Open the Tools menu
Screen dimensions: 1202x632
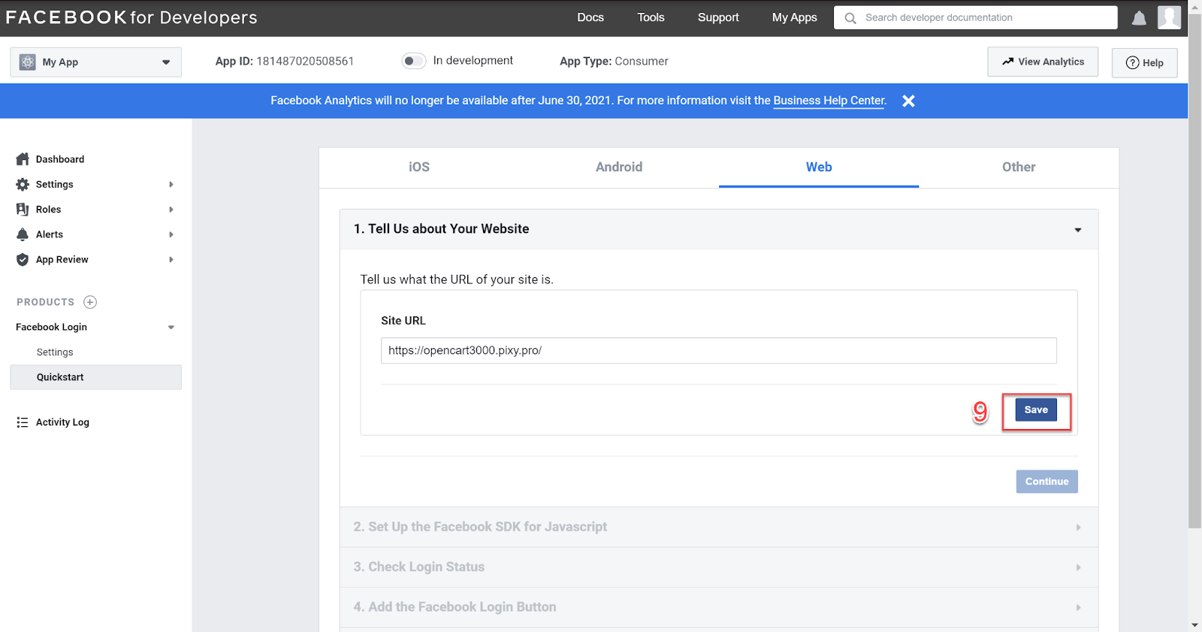(x=651, y=17)
